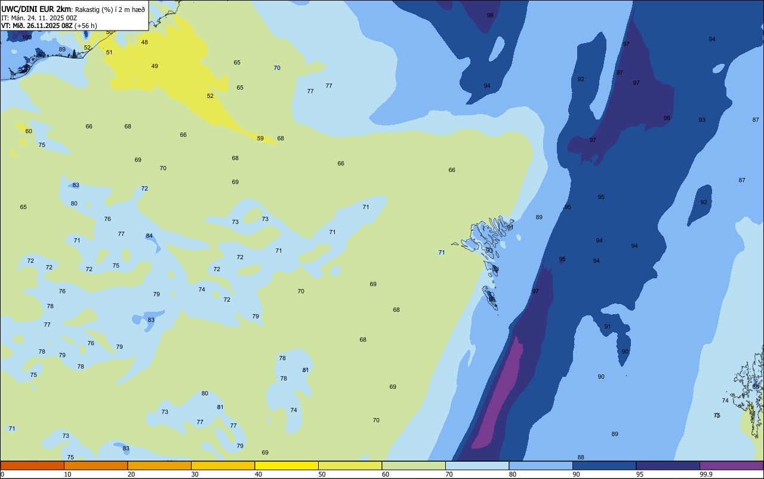Click the UWC/DINI EUR 2km title text
The width and height of the screenshot is (764, 479).
coord(36,9)
